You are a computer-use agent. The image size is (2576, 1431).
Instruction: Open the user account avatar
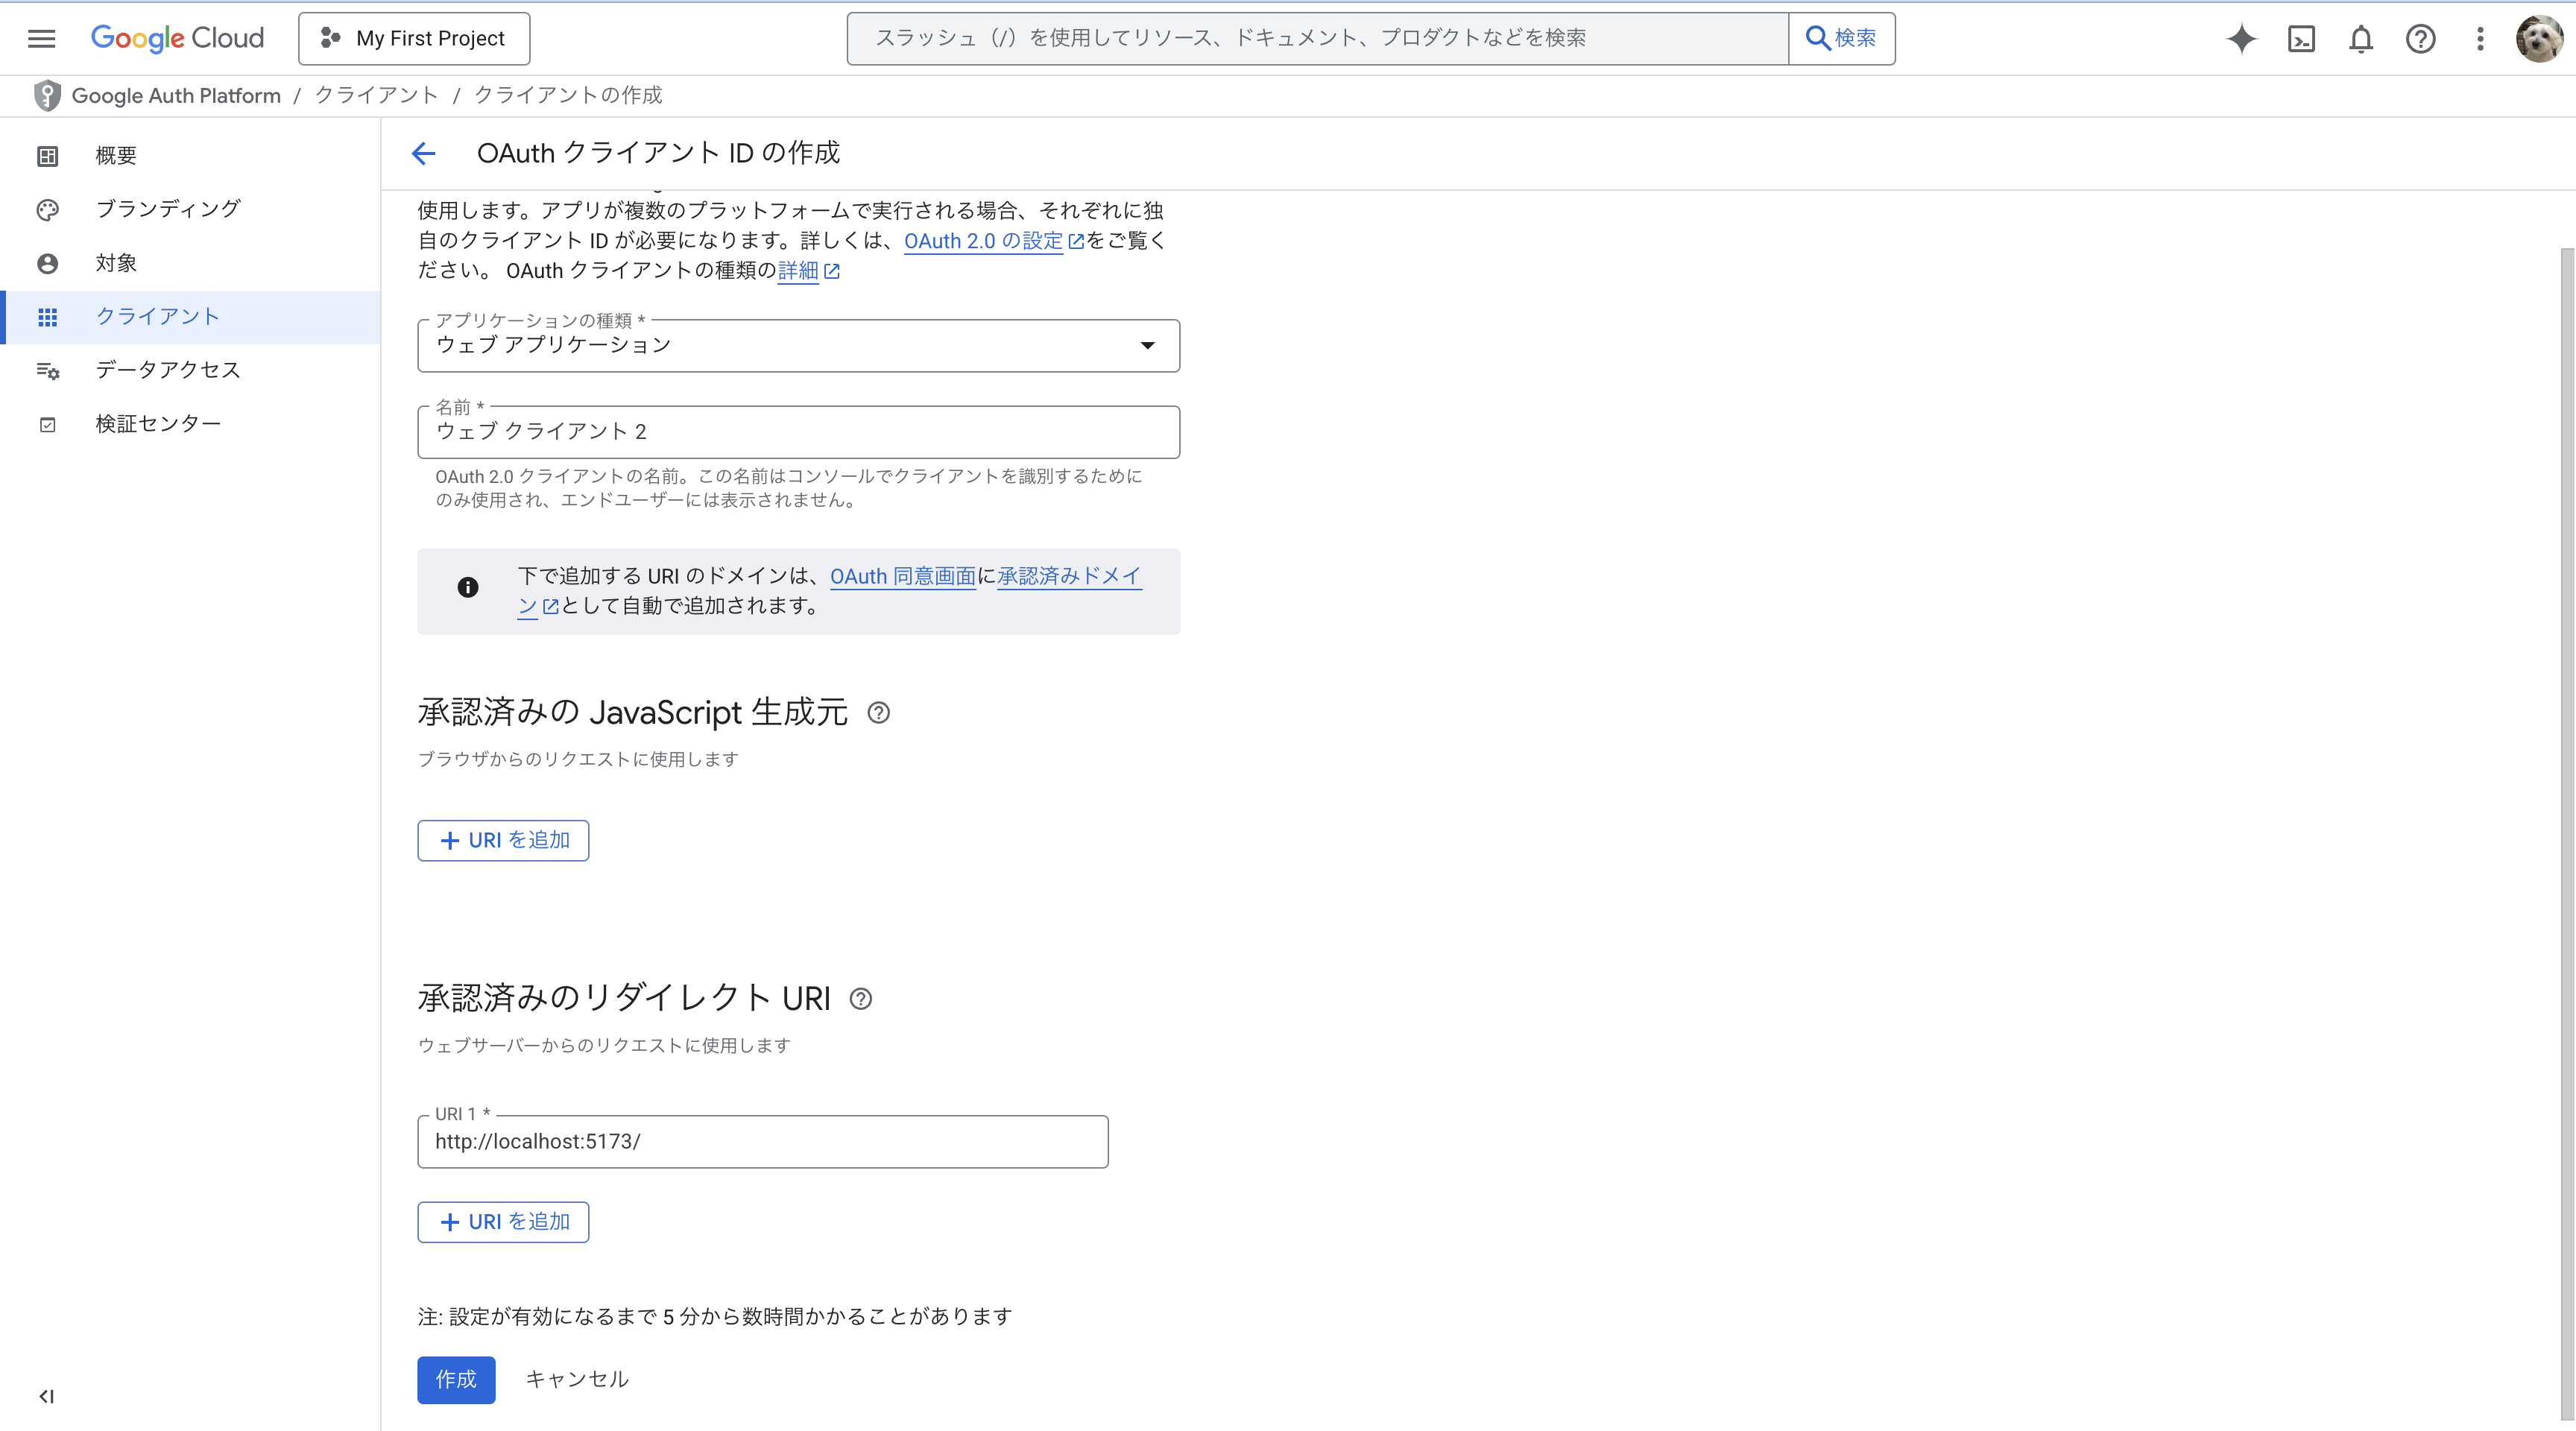2539,38
